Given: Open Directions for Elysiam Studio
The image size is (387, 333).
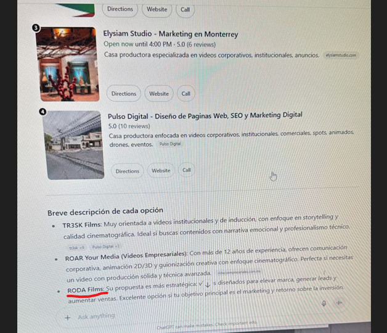Looking at the screenshot, I should click(123, 94).
